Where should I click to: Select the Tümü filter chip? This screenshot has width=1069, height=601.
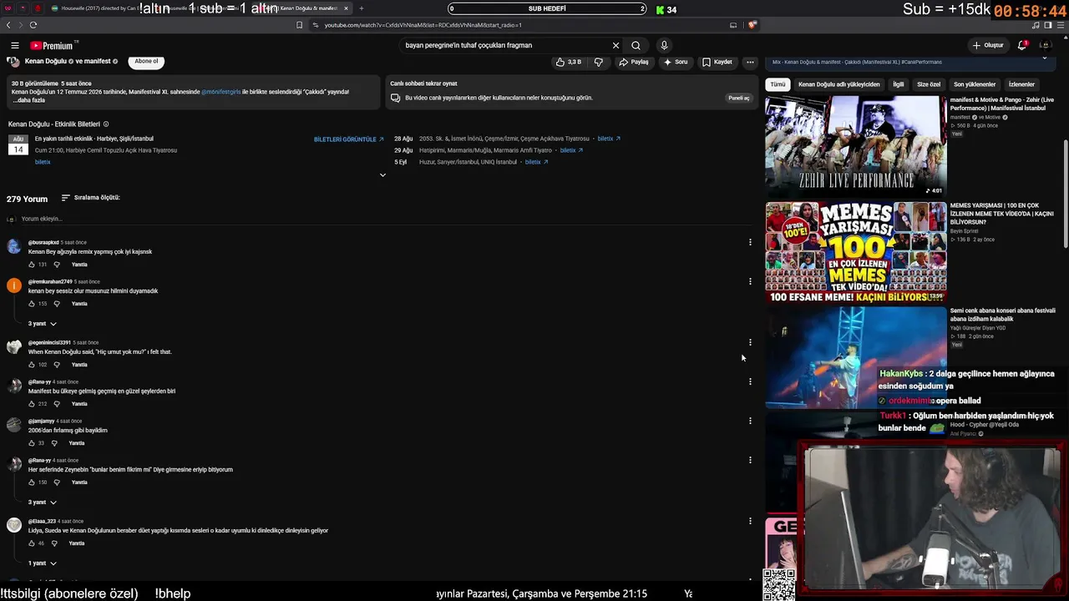point(778,84)
